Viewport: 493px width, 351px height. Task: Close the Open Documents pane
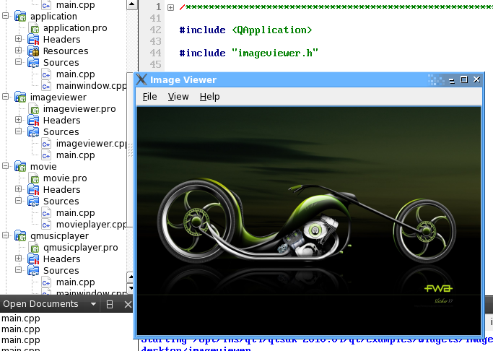click(x=128, y=304)
